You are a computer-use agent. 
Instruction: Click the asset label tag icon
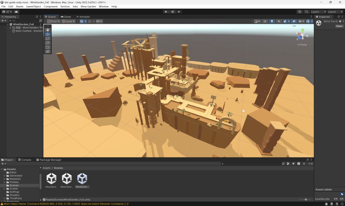click(x=342, y=194)
